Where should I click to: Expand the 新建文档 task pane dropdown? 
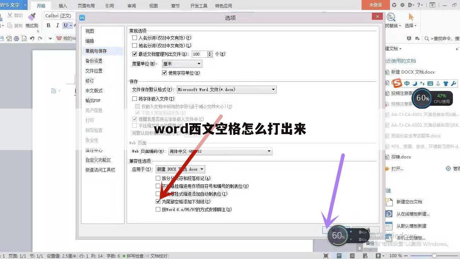point(400,48)
